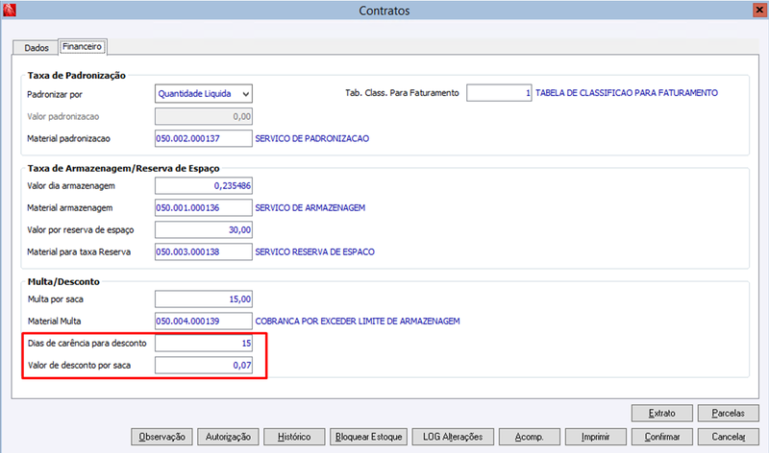Click COBRANCA POR EXCEDER LIMITE DE ARMAZENAGEM text
The height and width of the screenshot is (453, 769).
pos(358,322)
